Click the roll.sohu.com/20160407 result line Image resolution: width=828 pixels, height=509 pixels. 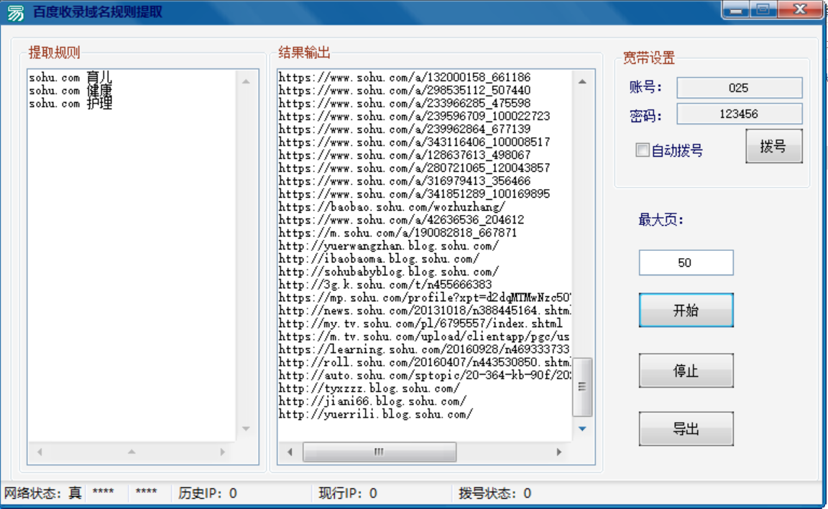425,362
